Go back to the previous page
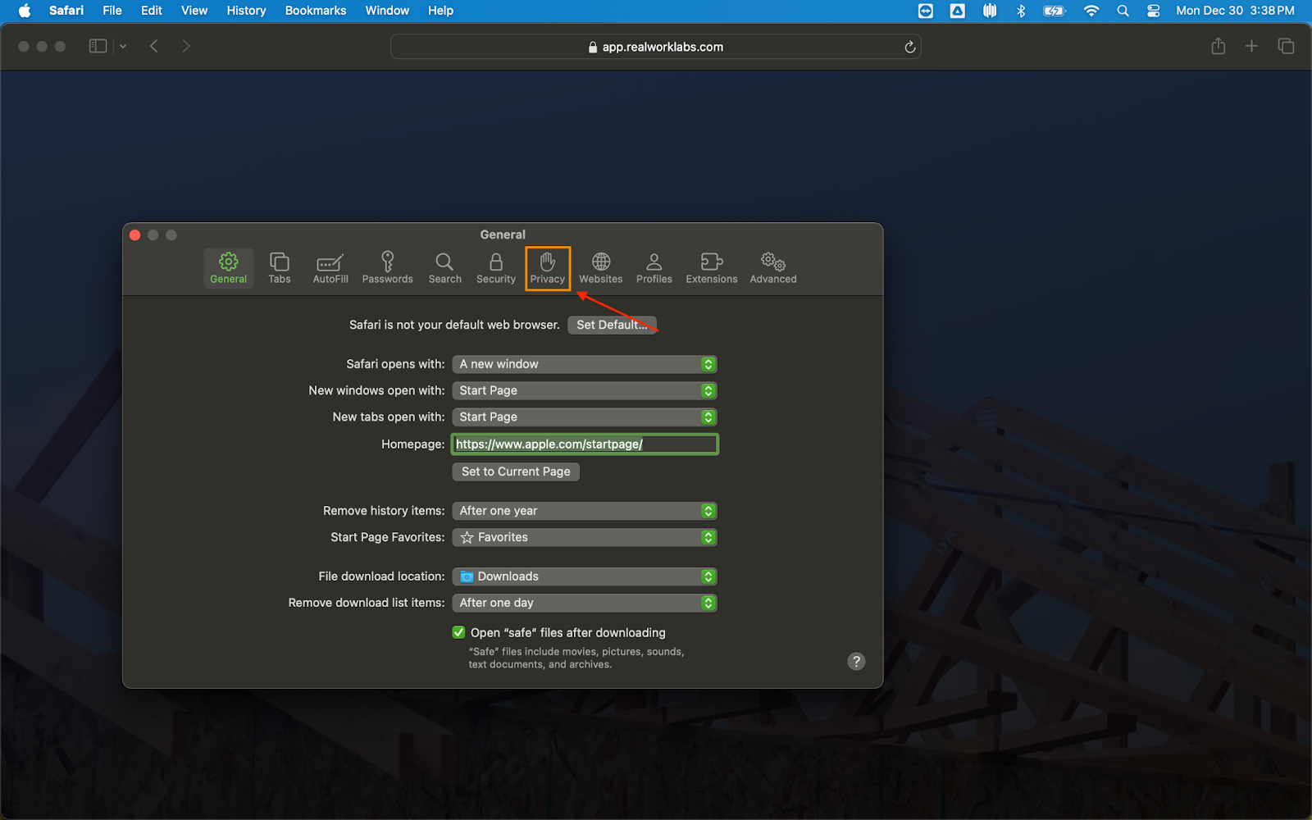1312x820 pixels. coord(154,46)
